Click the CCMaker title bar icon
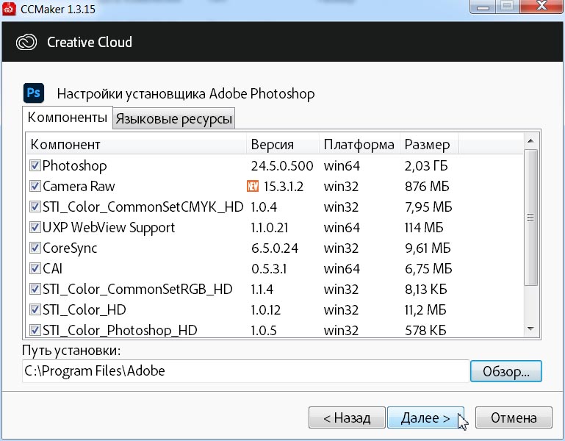 (x=9, y=9)
